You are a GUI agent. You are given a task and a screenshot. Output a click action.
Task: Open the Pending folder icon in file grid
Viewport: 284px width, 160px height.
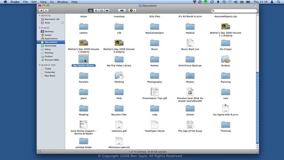119,76
